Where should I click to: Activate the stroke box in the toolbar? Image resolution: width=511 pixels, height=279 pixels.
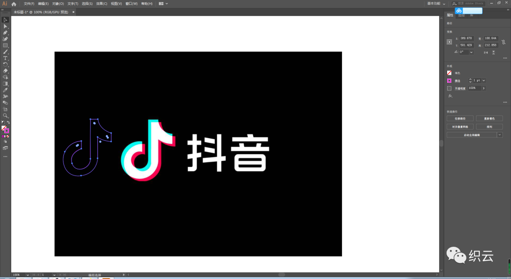pos(7,131)
